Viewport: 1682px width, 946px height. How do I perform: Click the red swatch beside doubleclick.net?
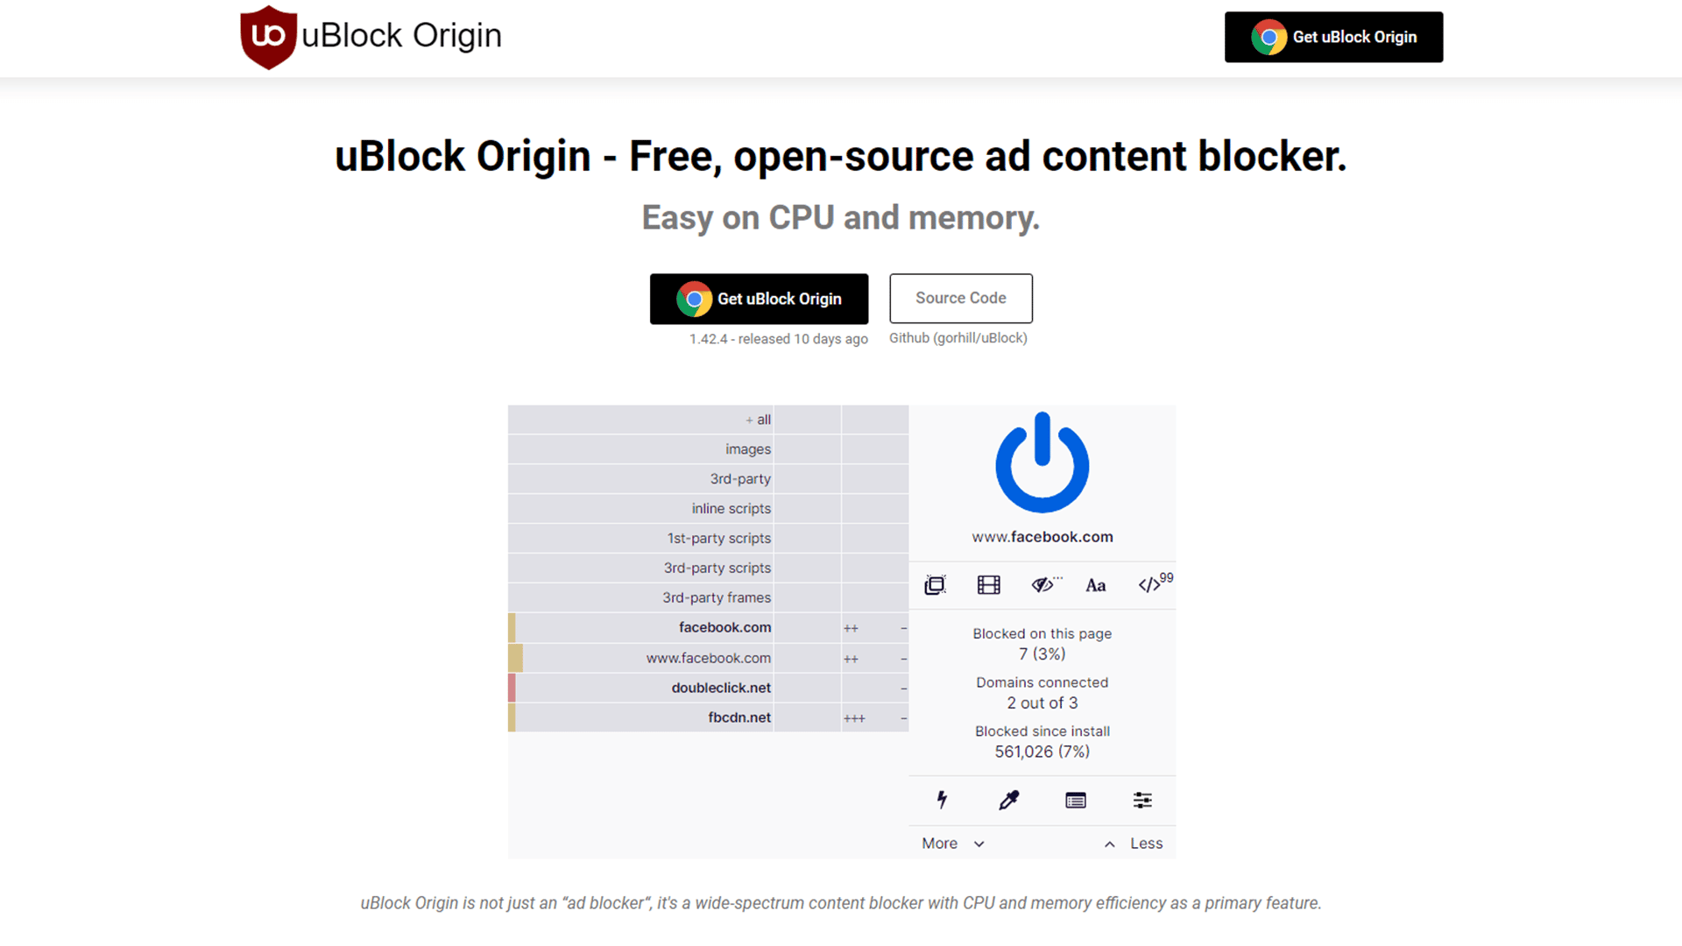coord(512,688)
